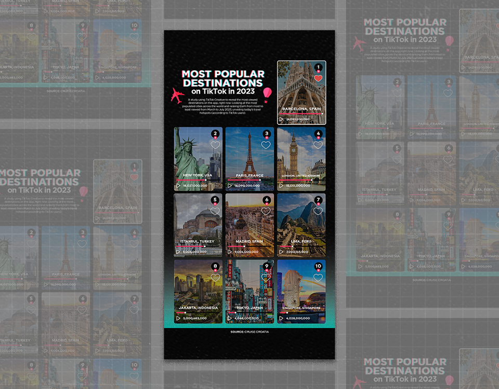
Task: Click the pink progress bar under Paris, France
Action: tap(244, 180)
